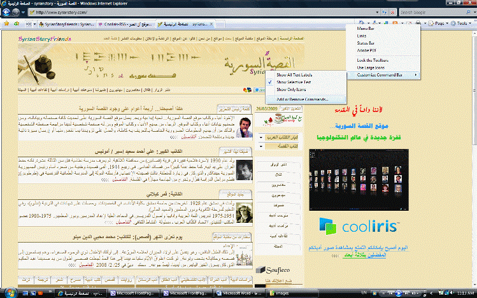The height and width of the screenshot is (298, 477).
Task: Expand Customize Command Bar submenu
Action: 383,74
